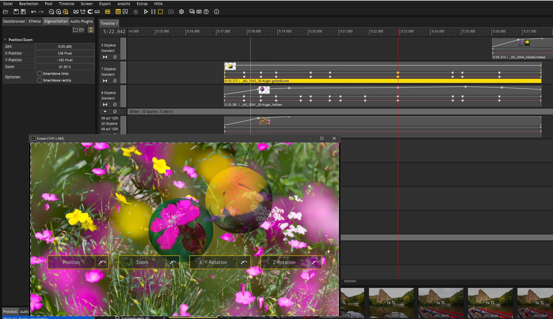Open the Bilder track group dropdown arrow
This screenshot has height=319, width=553.
[105, 112]
